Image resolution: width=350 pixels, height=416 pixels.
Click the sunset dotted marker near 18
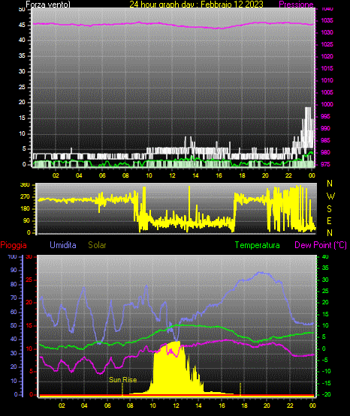(x=240, y=389)
